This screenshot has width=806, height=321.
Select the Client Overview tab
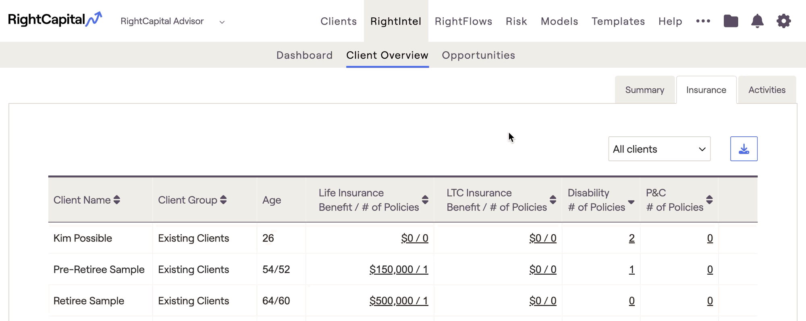pyautogui.click(x=387, y=55)
